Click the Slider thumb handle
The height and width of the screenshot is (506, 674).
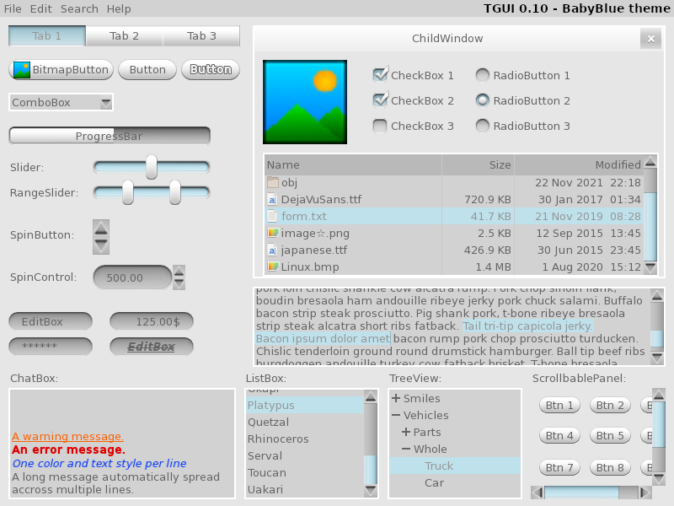click(152, 167)
